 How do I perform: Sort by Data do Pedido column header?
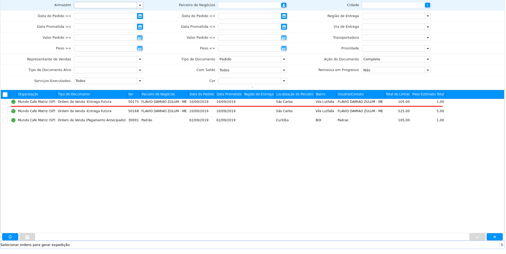(202, 94)
